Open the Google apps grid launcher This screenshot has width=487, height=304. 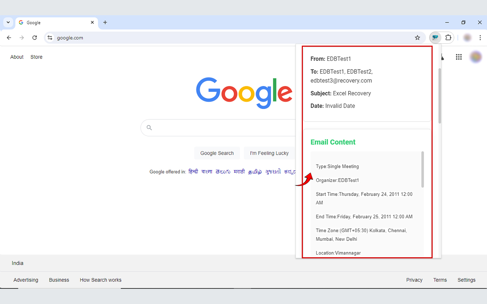458,57
